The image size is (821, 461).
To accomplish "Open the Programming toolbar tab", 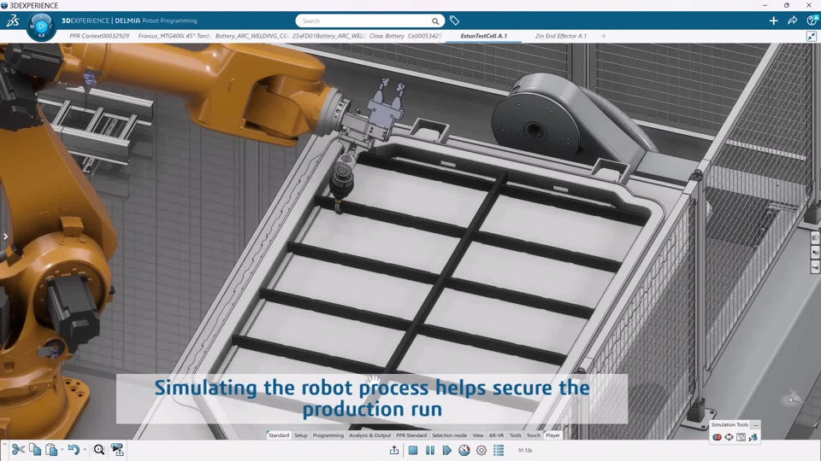I will (x=328, y=435).
